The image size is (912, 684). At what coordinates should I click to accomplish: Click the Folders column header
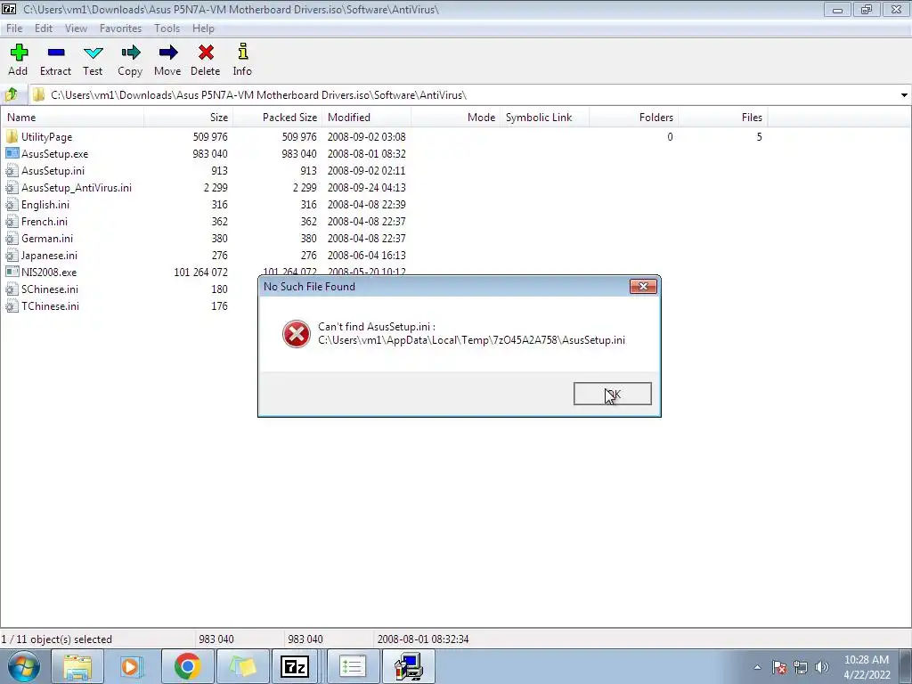coord(633,117)
